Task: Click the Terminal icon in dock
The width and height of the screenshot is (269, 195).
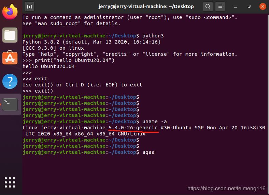Action: (x=10, y=104)
